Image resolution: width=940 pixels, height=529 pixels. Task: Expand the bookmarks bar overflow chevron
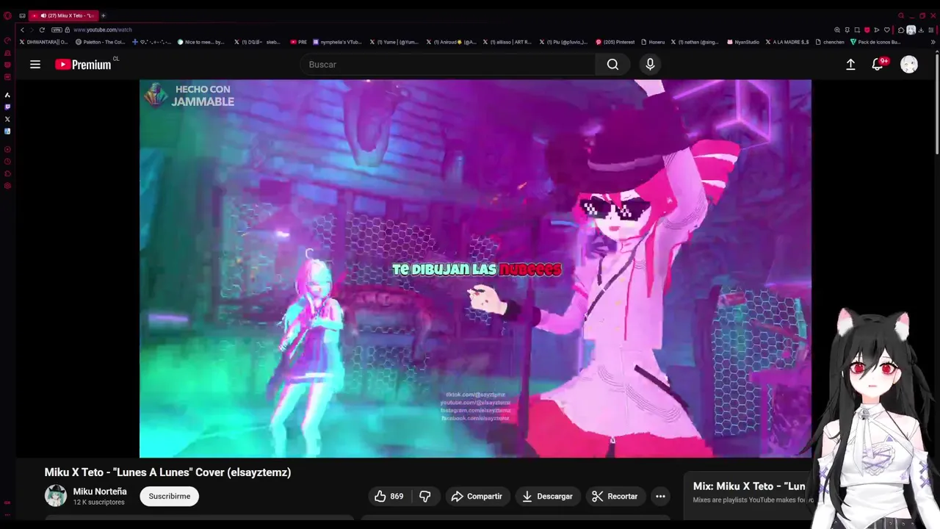933,42
